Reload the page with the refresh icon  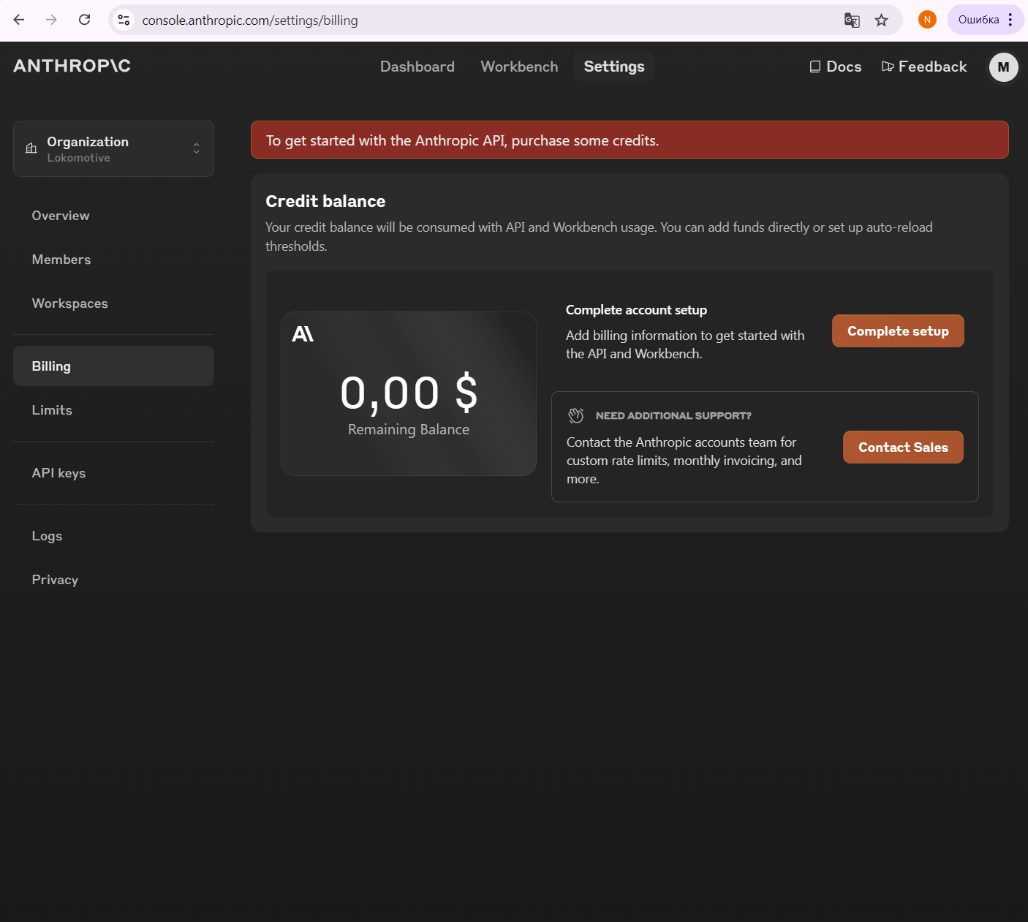(x=84, y=20)
